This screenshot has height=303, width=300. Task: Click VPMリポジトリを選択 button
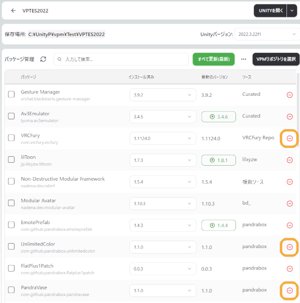point(276,59)
